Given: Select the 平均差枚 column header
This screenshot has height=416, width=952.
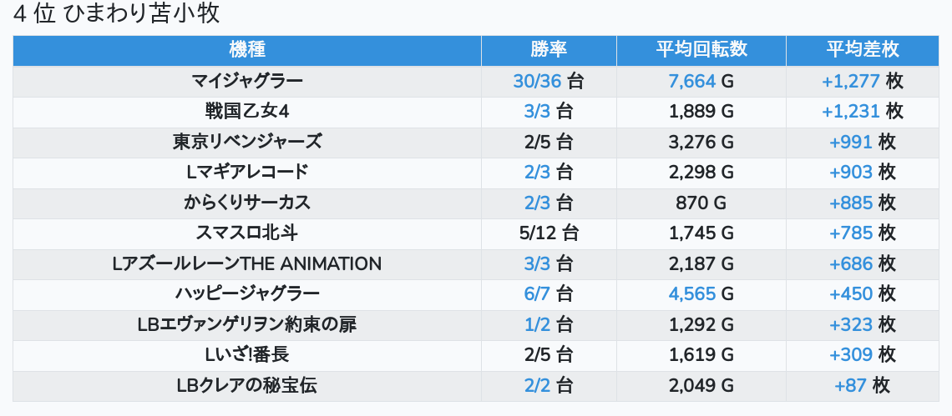Looking at the screenshot, I should pos(863,49).
